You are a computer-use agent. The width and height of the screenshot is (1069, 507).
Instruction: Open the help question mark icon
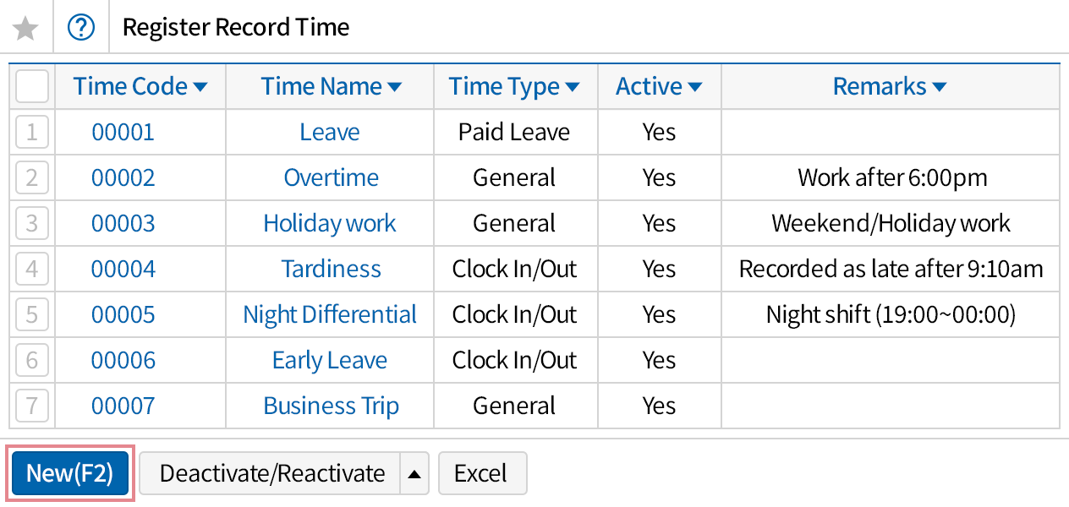pyautogui.click(x=81, y=28)
